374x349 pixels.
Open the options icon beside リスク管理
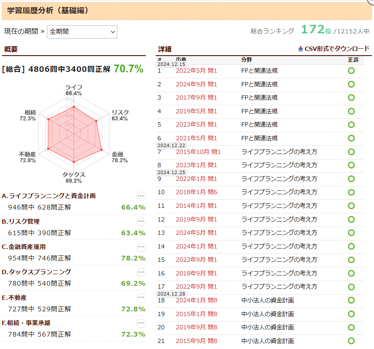[141, 222]
